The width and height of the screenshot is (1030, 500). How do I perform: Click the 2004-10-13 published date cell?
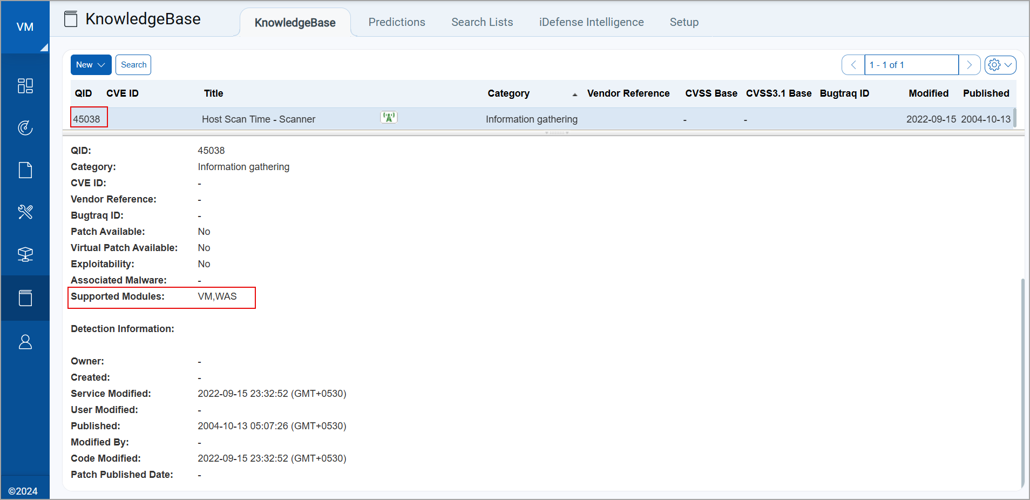point(986,119)
